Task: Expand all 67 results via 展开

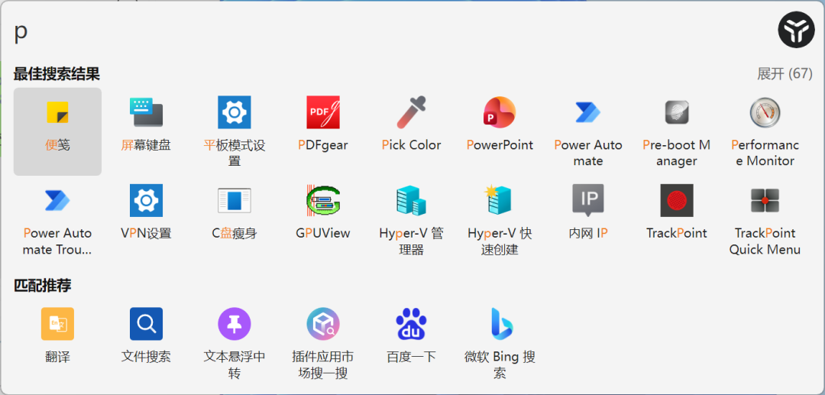Action: (x=785, y=73)
